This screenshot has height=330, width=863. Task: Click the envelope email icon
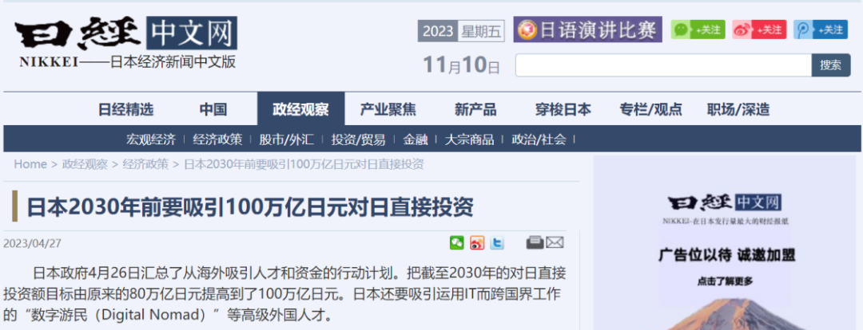[x=555, y=242]
